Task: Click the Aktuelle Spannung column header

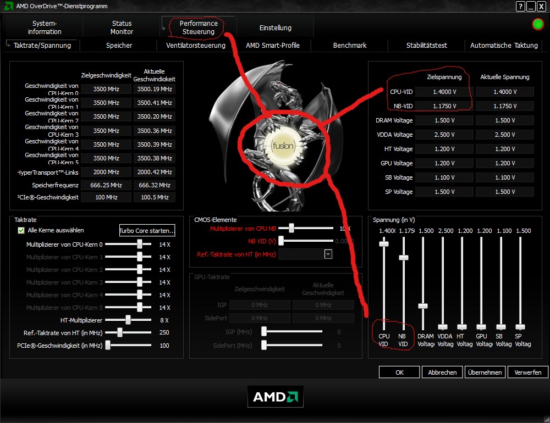Action: (x=504, y=77)
